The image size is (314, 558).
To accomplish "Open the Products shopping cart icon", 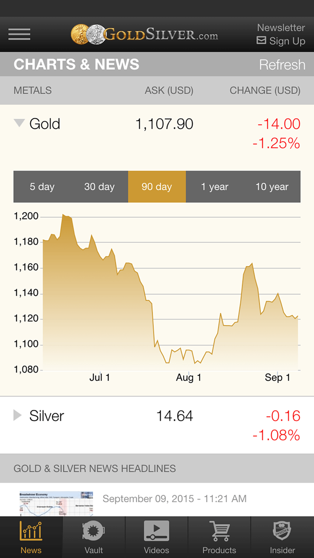I will [x=219, y=531].
